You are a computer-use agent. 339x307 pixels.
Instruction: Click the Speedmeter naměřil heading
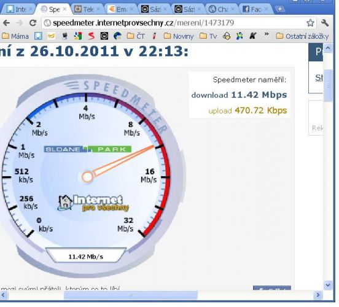[x=249, y=80]
